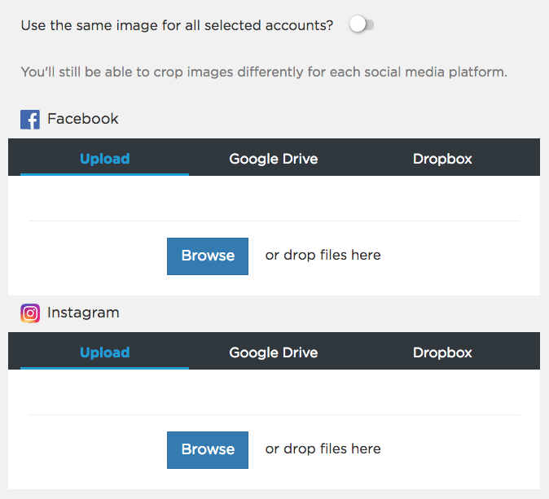This screenshot has height=499, width=549.
Task: Open Google Drive tab under Facebook
Action: coord(274,159)
